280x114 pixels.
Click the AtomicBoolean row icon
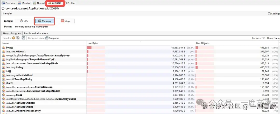pos(4,87)
